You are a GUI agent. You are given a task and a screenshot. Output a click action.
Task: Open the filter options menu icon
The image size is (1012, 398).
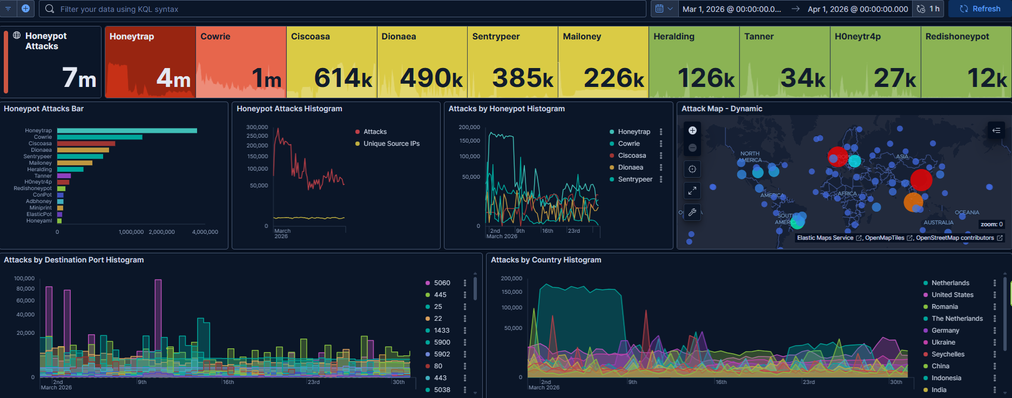coord(8,9)
